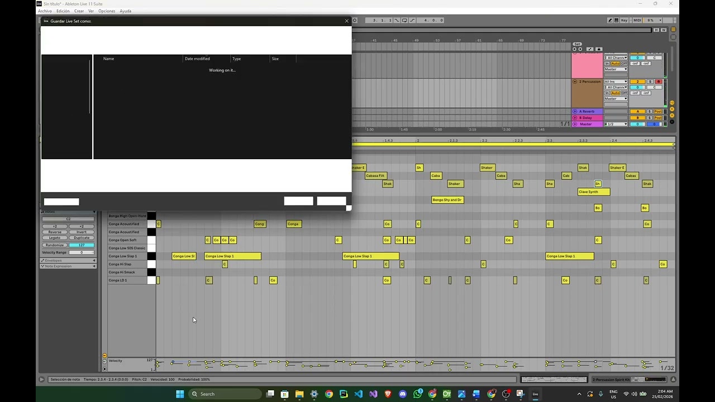Click the Velocity Range value slider
The height and width of the screenshot is (402, 715).
[82, 252]
